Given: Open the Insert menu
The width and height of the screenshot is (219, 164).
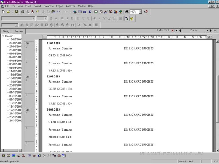Looking at the screenshot, I should (28, 6).
